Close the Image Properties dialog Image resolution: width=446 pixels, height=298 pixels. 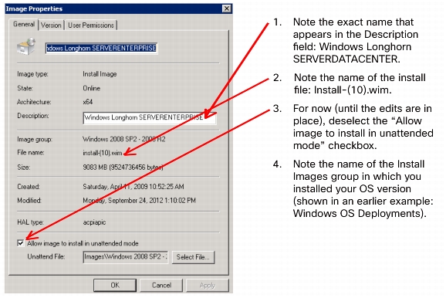tap(226, 8)
